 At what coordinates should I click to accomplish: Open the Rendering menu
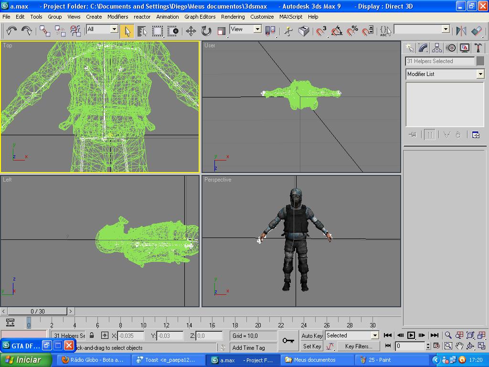coord(233,17)
